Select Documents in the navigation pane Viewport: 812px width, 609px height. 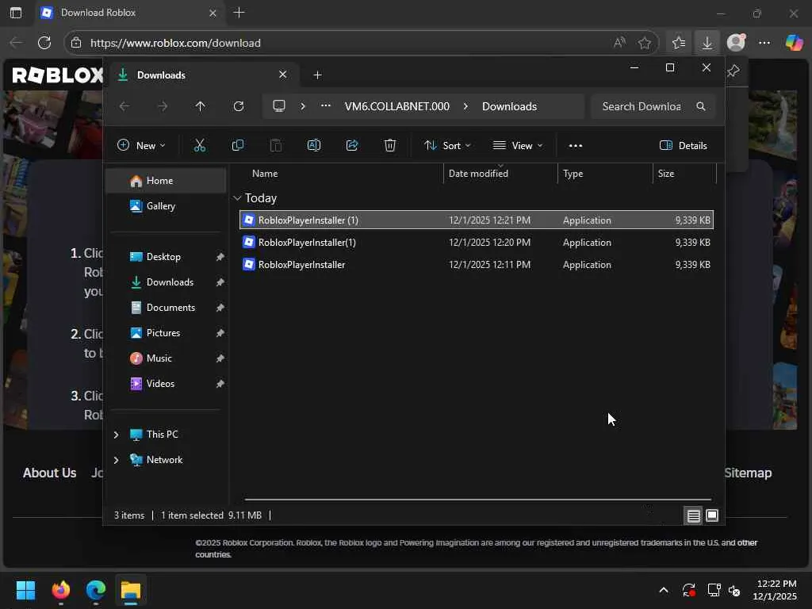[170, 308]
